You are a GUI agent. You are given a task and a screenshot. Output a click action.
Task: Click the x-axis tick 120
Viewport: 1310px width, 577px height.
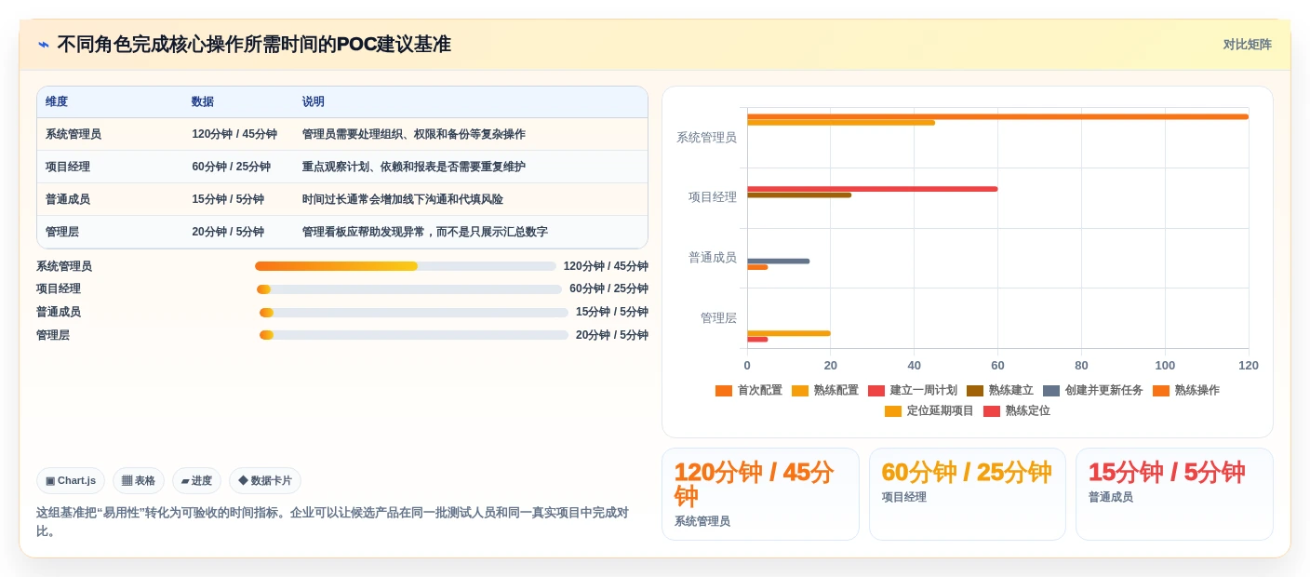pos(1249,366)
